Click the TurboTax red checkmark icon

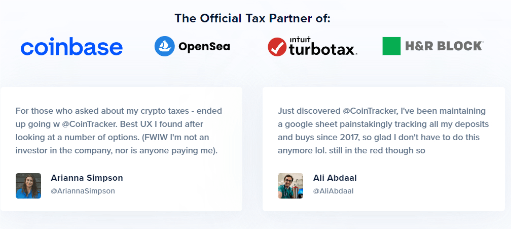[277, 47]
